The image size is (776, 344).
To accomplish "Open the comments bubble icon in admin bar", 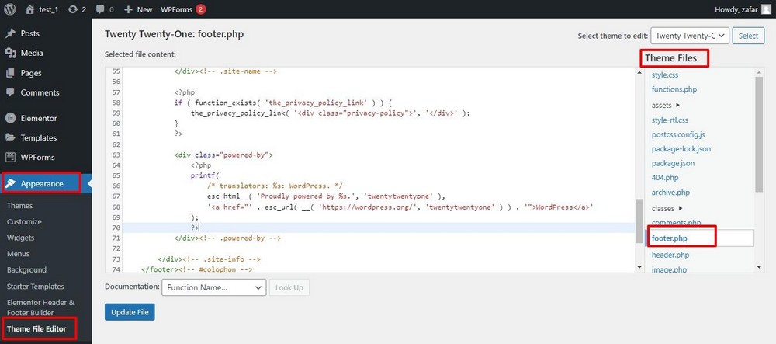I will (x=100, y=9).
